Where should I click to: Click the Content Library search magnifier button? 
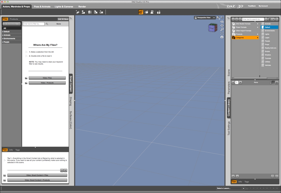tap(277, 19)
